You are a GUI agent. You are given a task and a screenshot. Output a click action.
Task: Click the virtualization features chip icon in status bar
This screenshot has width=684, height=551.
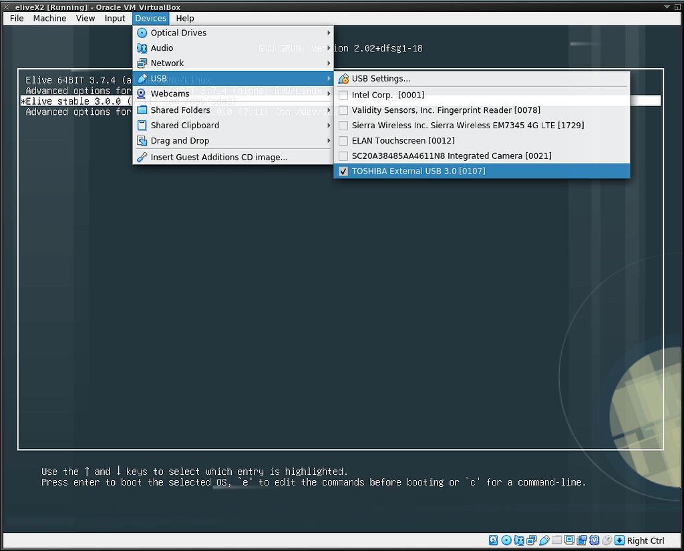594,540
